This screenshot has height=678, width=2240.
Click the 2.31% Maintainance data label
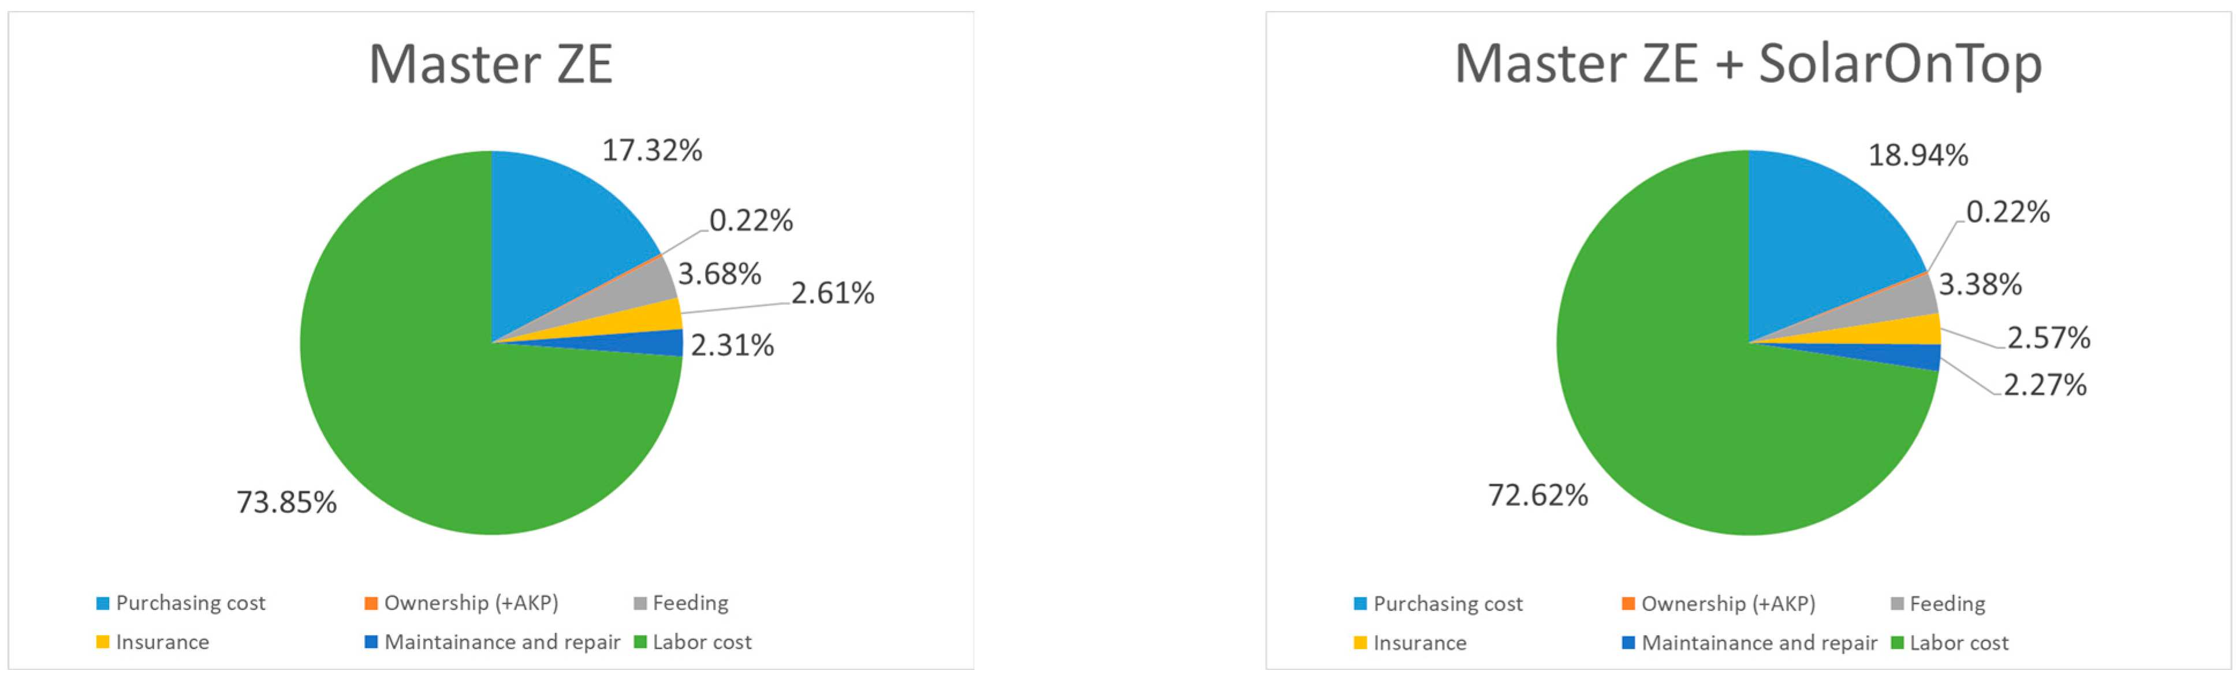click(x=732, y=346)
